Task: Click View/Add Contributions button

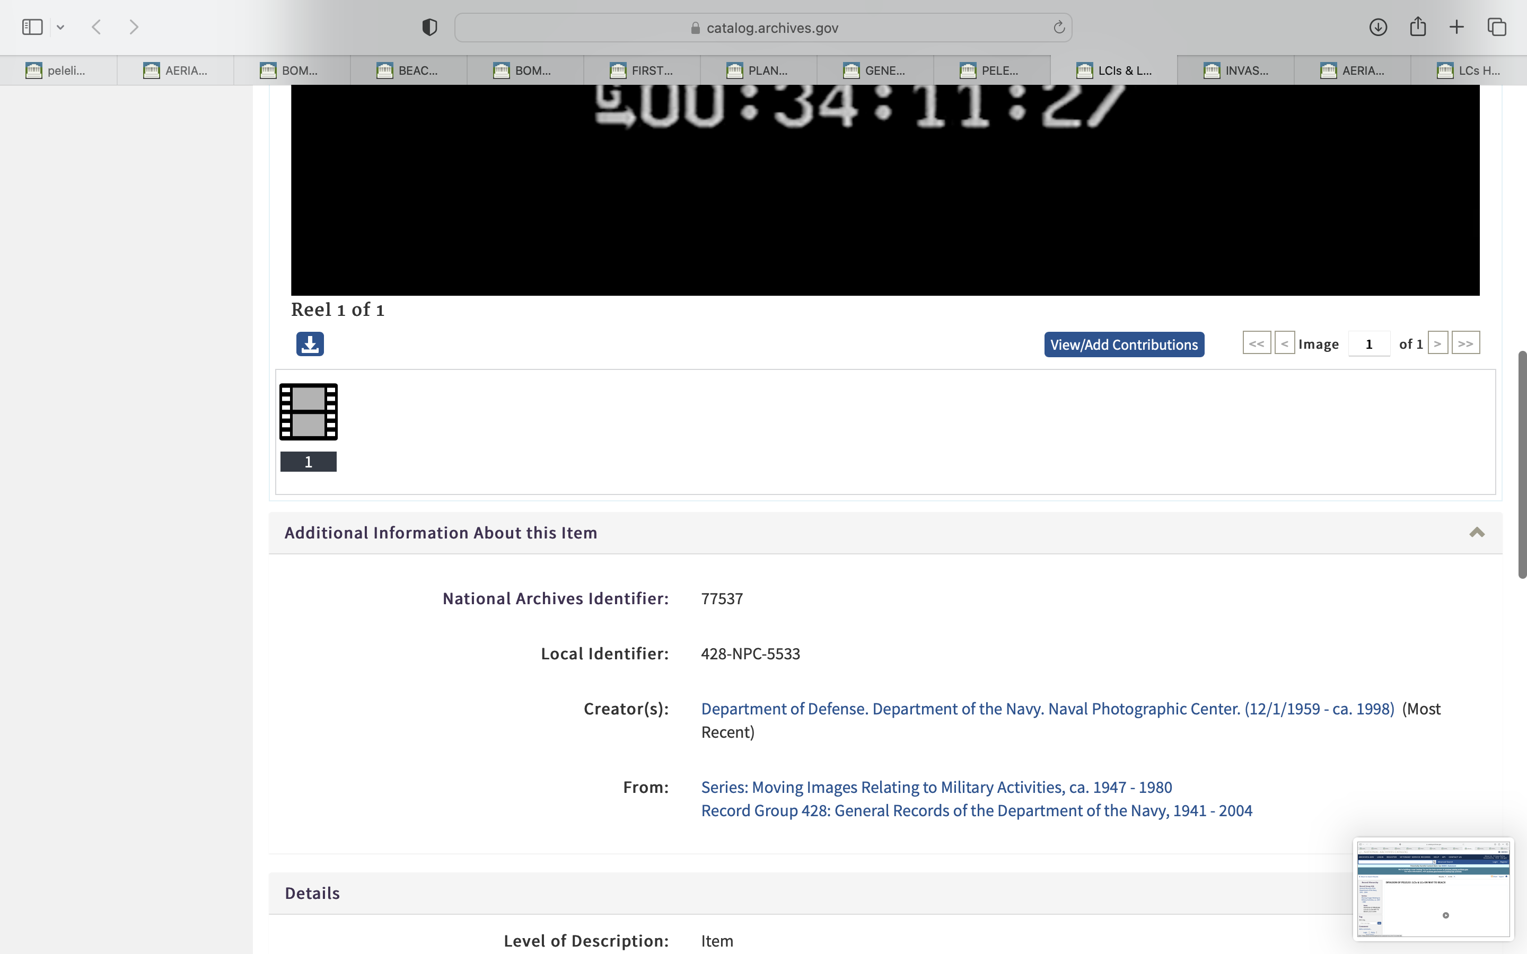Action: tap(1124, 344)
